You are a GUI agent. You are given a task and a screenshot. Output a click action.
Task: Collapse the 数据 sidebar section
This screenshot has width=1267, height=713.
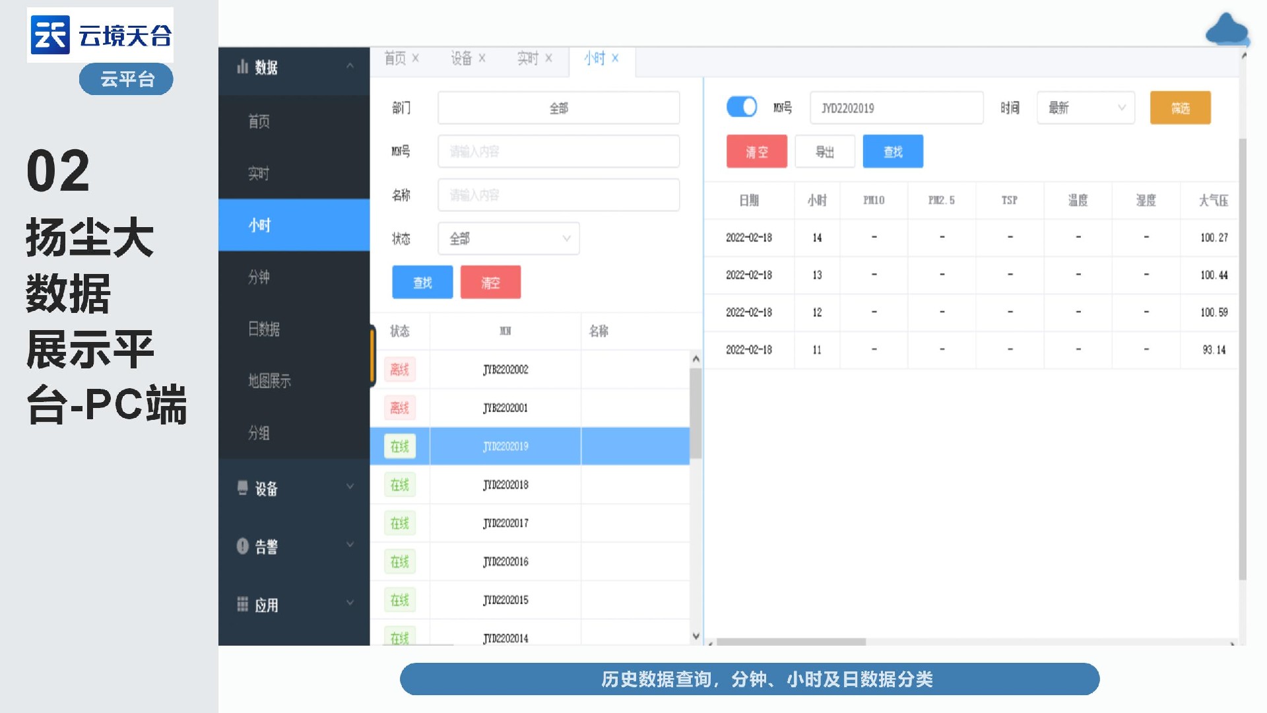[350, 66]
